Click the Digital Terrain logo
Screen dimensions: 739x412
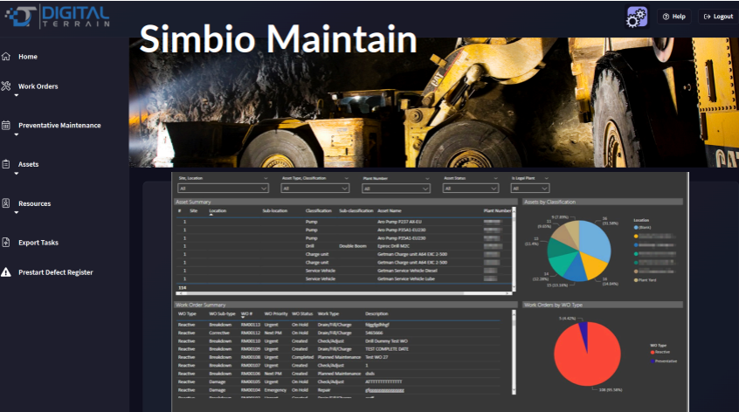point(56,16)
